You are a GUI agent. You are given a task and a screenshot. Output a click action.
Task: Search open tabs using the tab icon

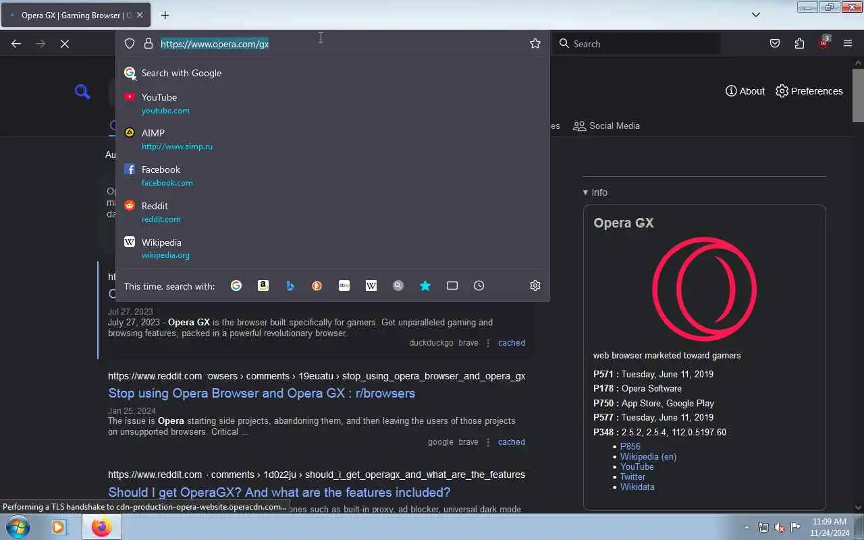(452, 286)
